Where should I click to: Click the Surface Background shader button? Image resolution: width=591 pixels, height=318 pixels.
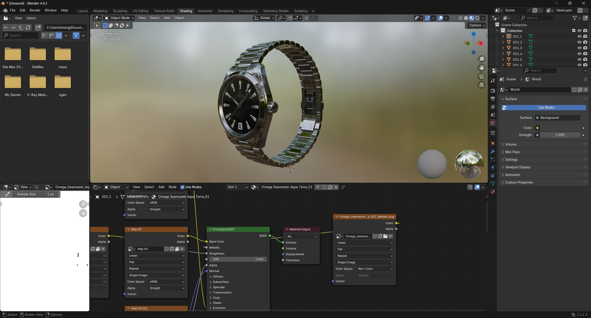557,118
